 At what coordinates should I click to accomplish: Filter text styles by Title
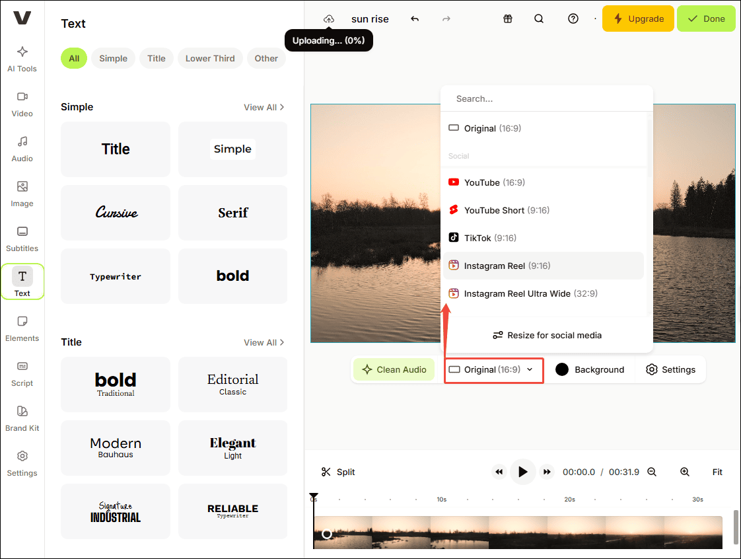pos(157,59)
